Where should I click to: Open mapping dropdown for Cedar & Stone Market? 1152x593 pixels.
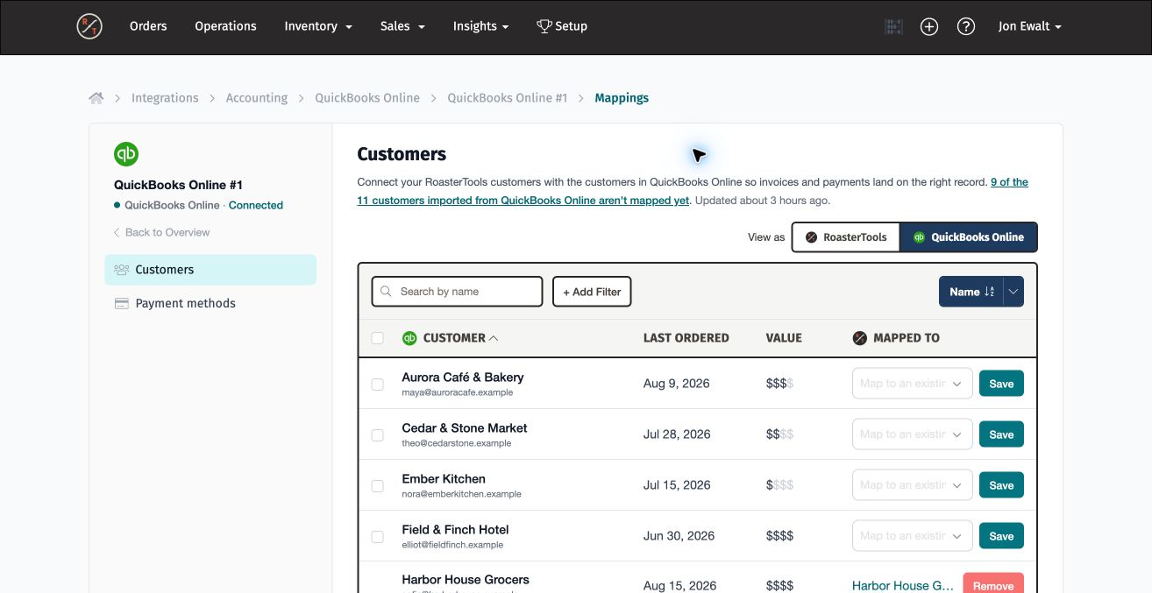click(912, 434)
